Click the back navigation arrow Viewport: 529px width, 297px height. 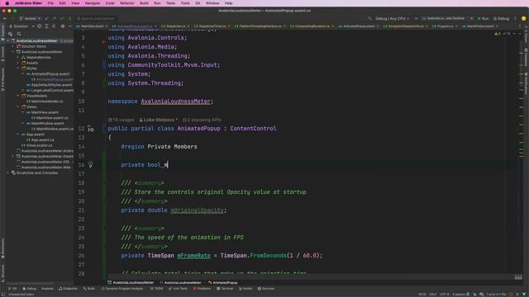[x=4, y=18]
